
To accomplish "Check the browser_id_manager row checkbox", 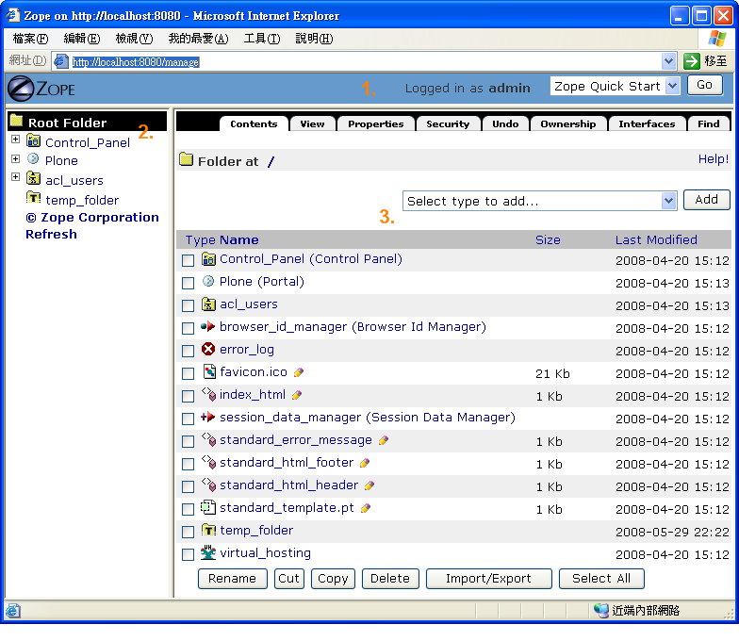I will (x=189, y=328).
